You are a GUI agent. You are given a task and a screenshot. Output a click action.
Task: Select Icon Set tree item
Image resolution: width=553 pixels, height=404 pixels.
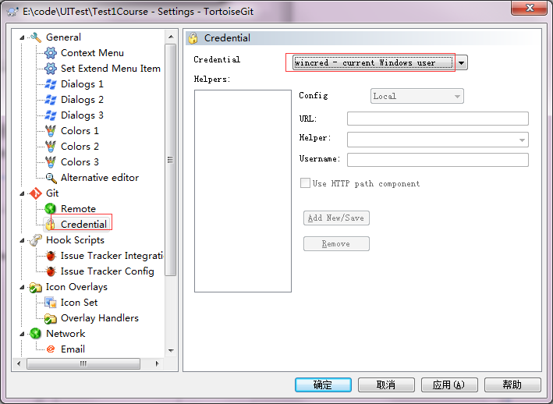pyautogui.click(x=79, y=303)
